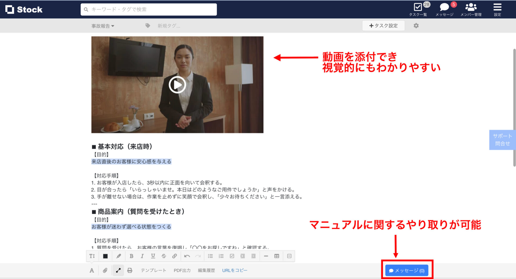
Task: Open the サポート問合せ side tab
Action: 502,140
